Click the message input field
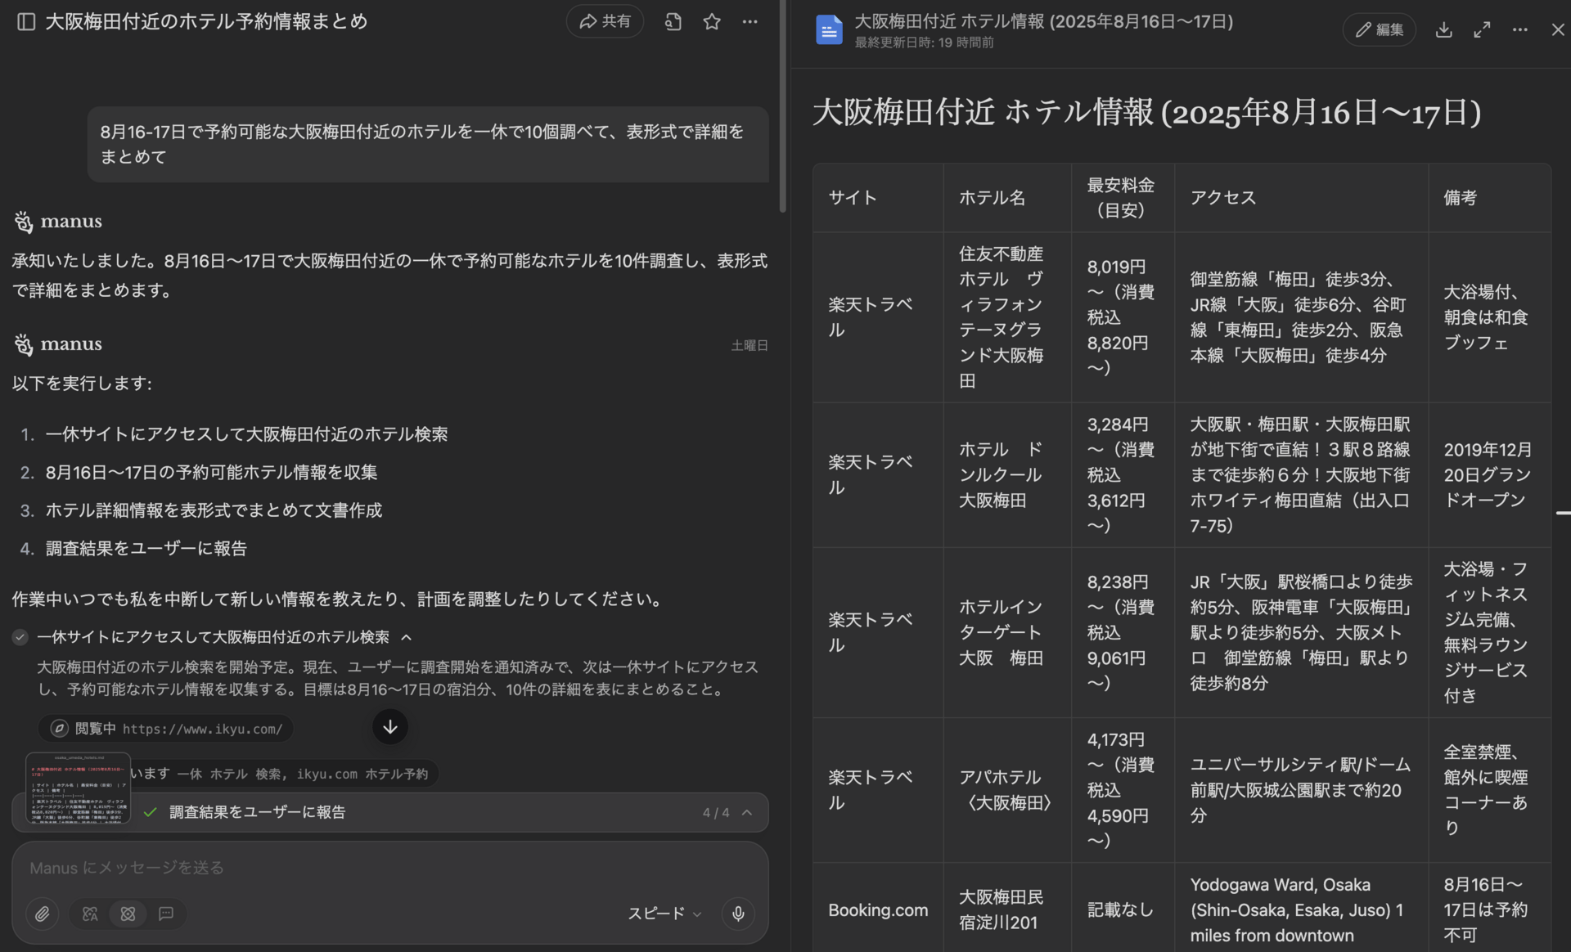Screen dimensions: 1571x952 [x=389, y=868]
